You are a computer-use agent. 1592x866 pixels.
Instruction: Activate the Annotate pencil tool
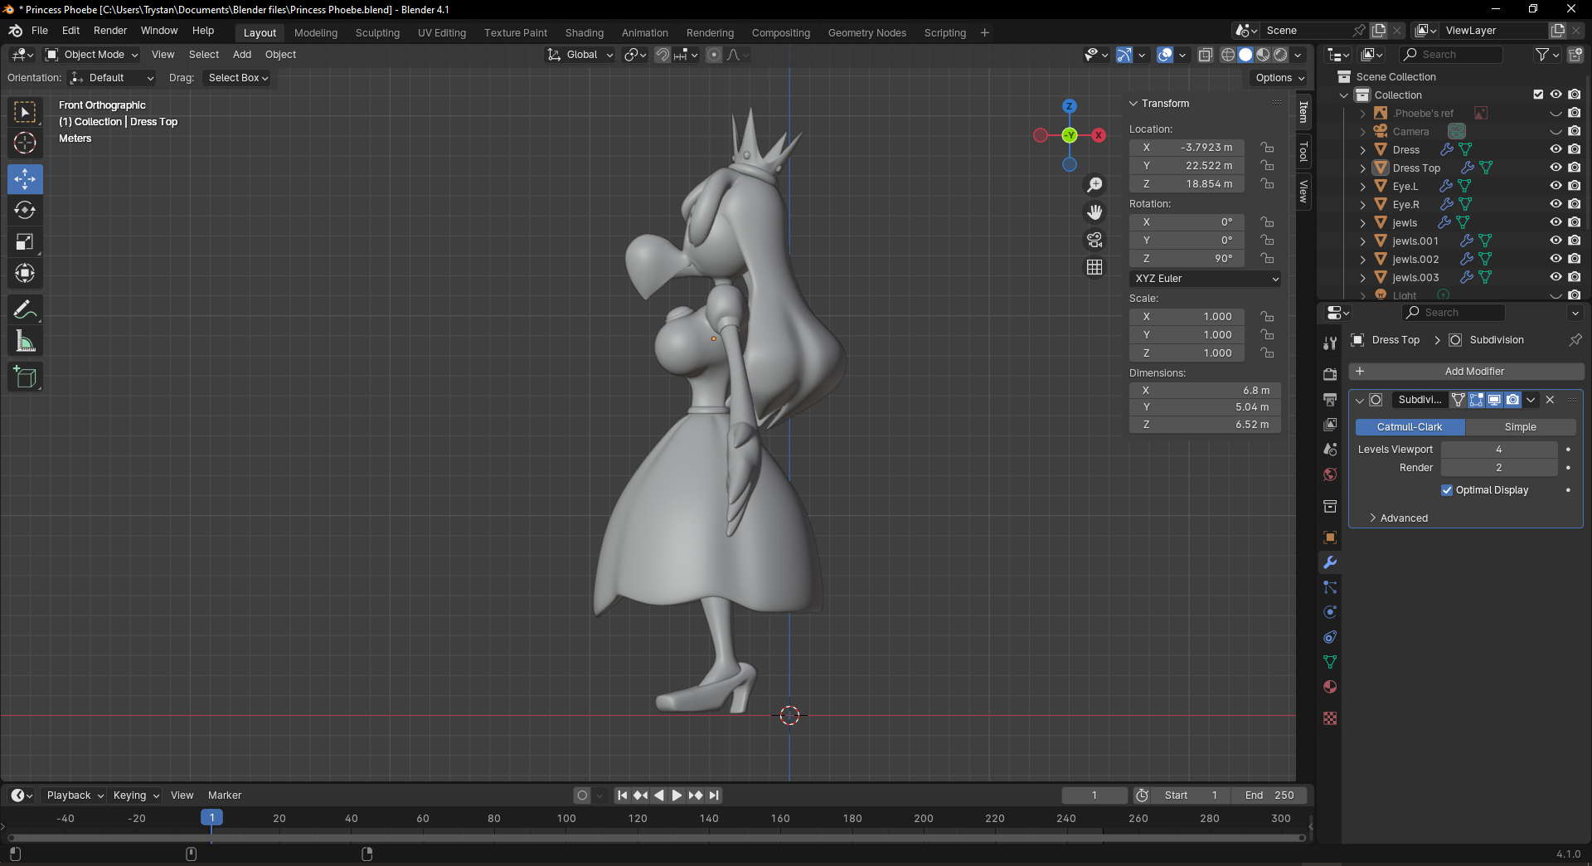click(25, 310)
